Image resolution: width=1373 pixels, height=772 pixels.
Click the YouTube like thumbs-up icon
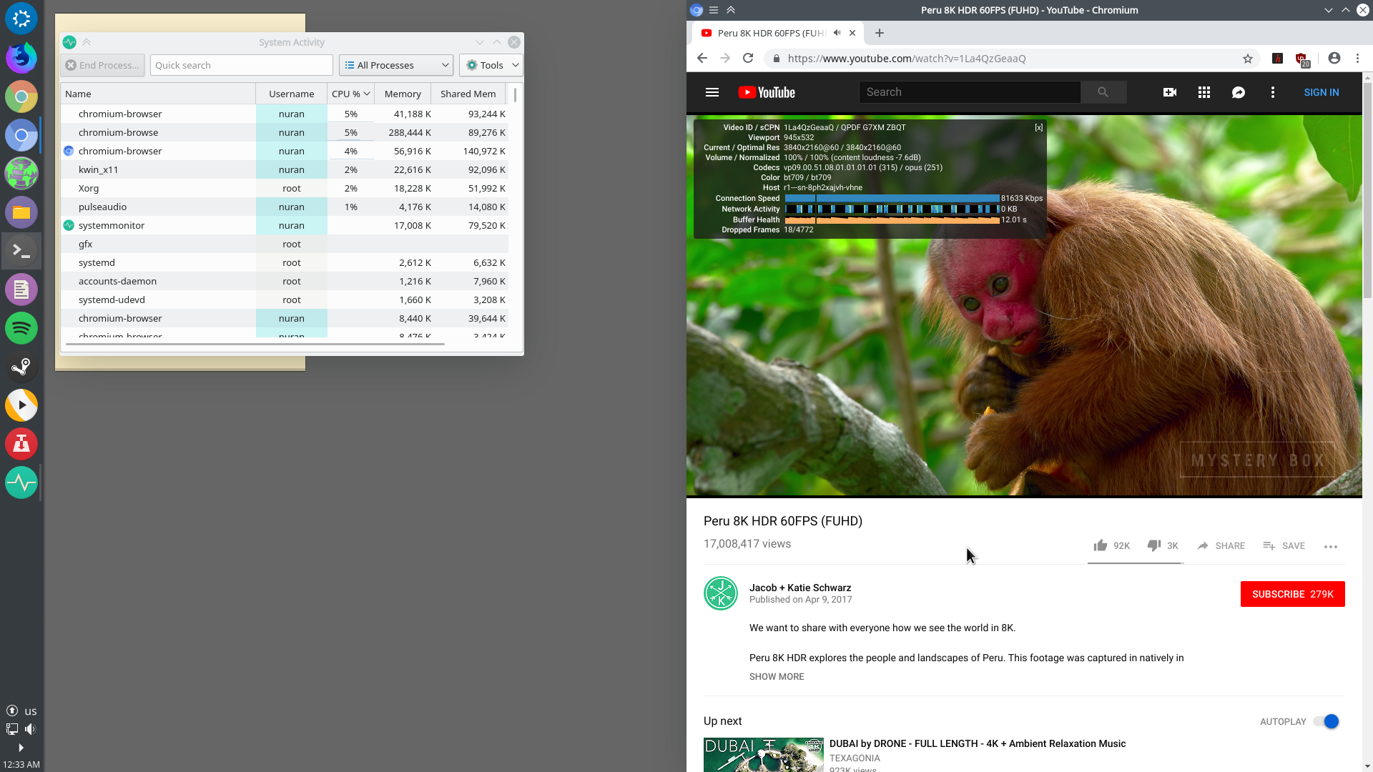1100,545
